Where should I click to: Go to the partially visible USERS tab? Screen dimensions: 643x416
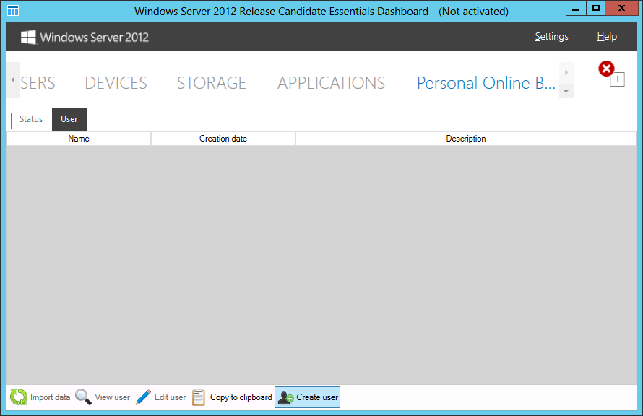tap(38, 83)
